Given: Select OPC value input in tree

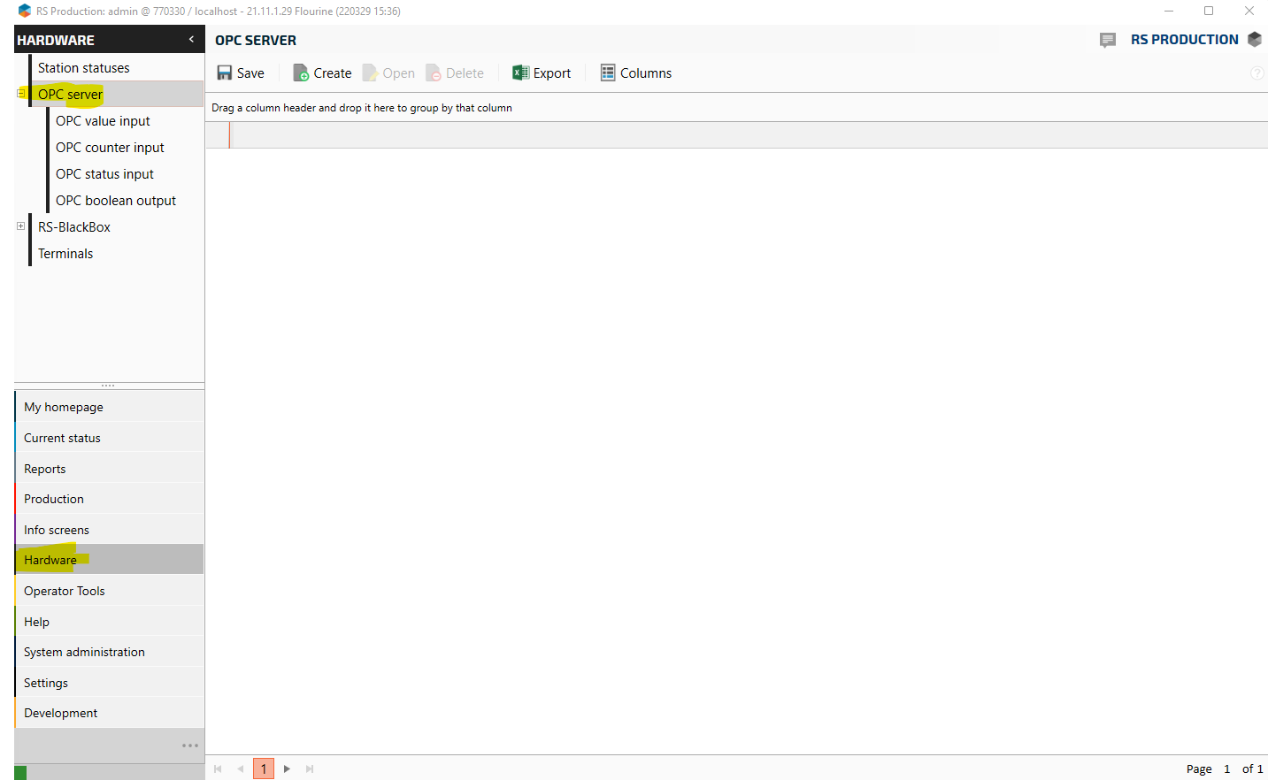Looking at the screenshot, I should coord(103,121).
